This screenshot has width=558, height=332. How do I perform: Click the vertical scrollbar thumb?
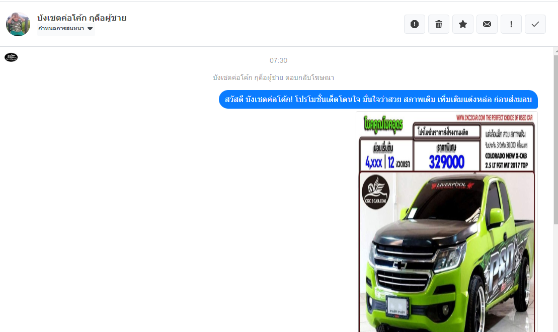pyautogui.click(x=556, y=139)
